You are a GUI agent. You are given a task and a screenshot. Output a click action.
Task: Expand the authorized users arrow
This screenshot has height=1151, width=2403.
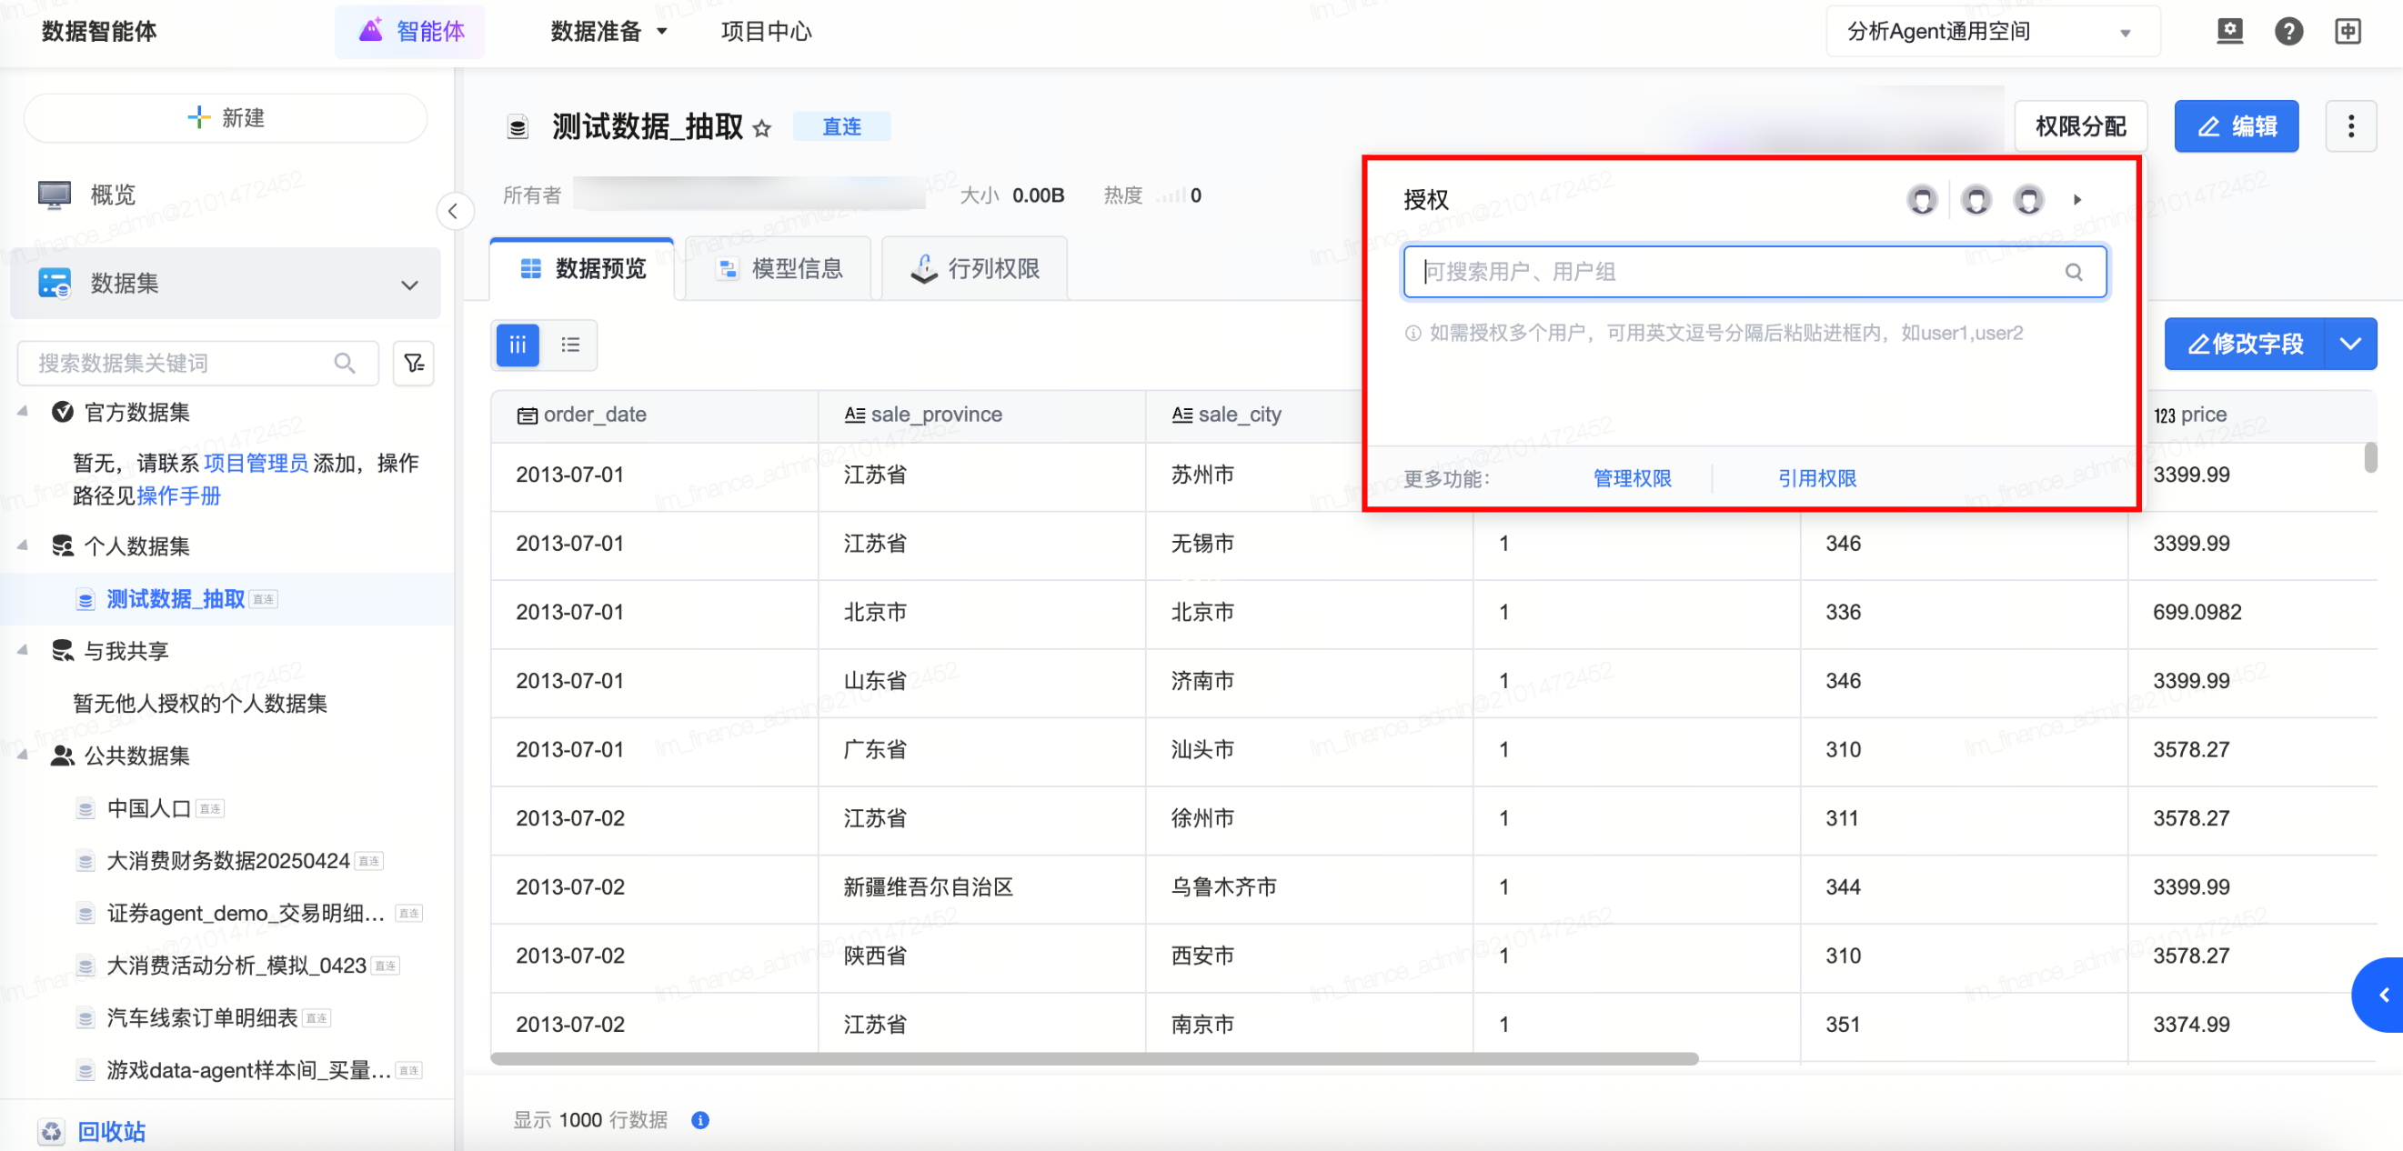coord(2076,200)
